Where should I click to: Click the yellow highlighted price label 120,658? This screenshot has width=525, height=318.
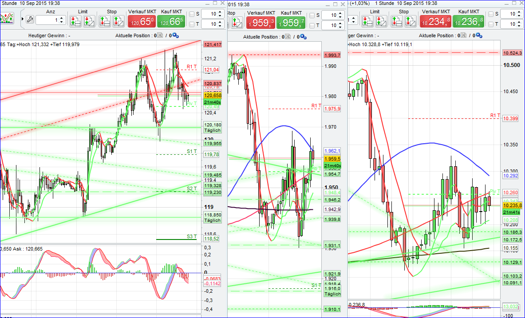click(212, 95)
